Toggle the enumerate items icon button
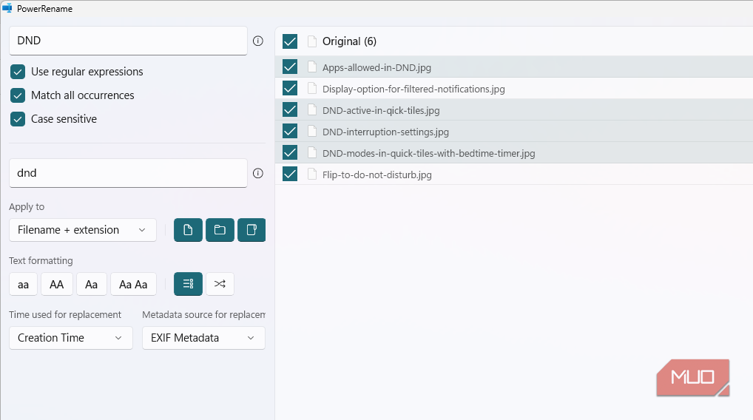This screenshot has height=420, width=753. tap(188, 284)
